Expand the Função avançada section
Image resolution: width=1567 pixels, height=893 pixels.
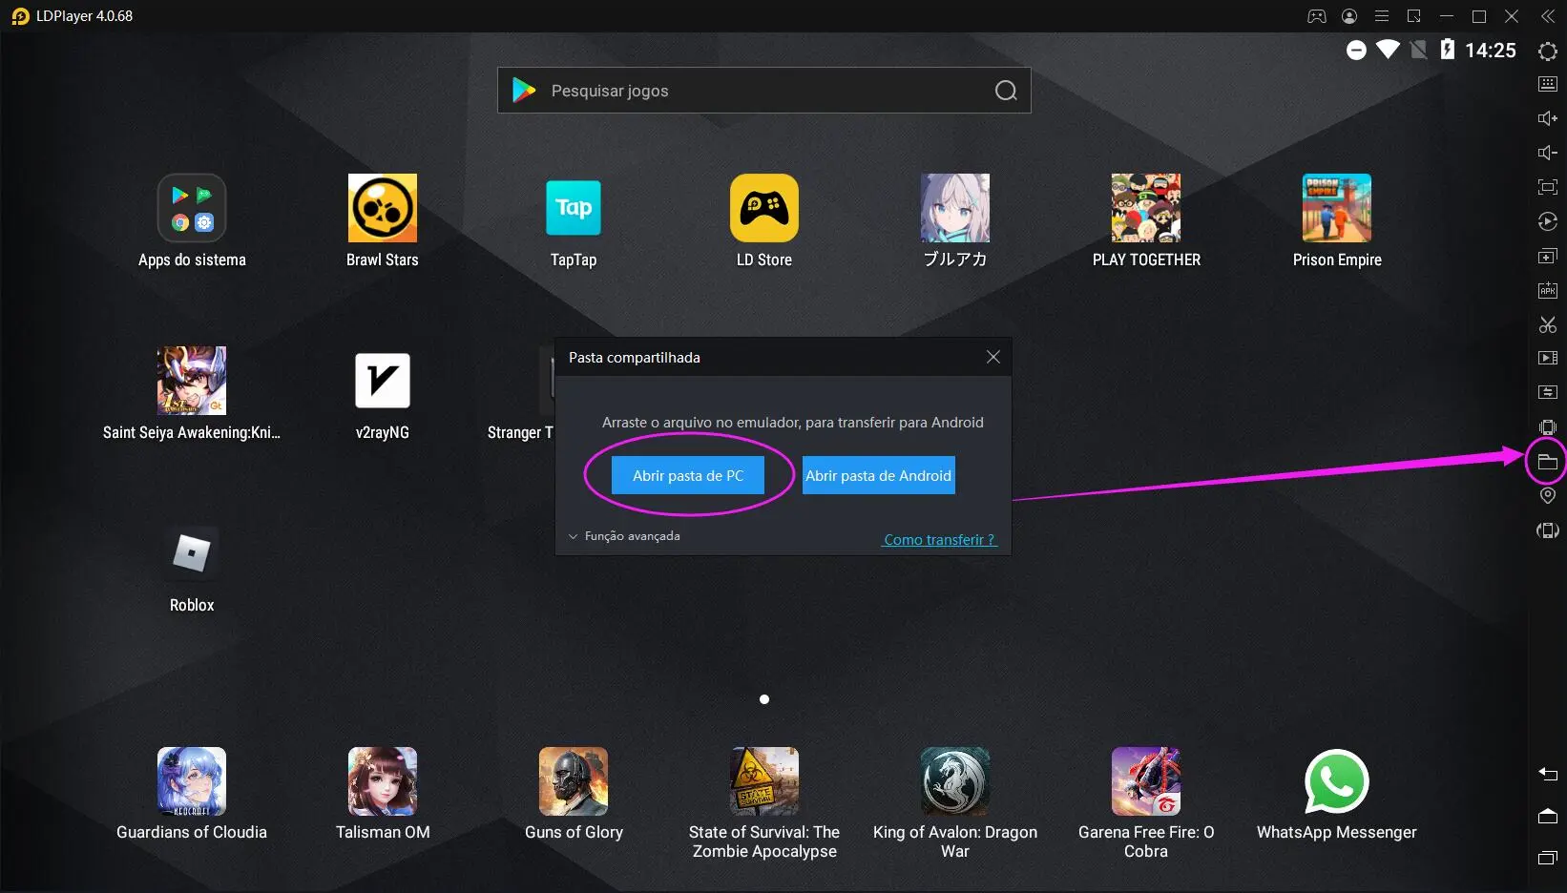tap(625, 535)
